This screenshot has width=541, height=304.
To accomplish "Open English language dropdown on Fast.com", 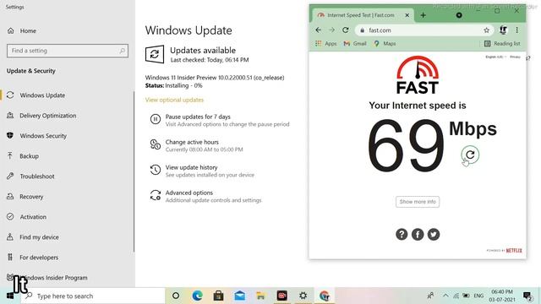I will [496, 57].
